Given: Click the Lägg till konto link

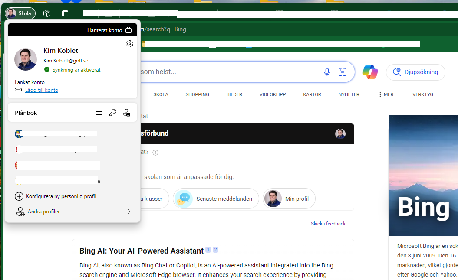Looking at the screenshot, I should coord(42,90).
